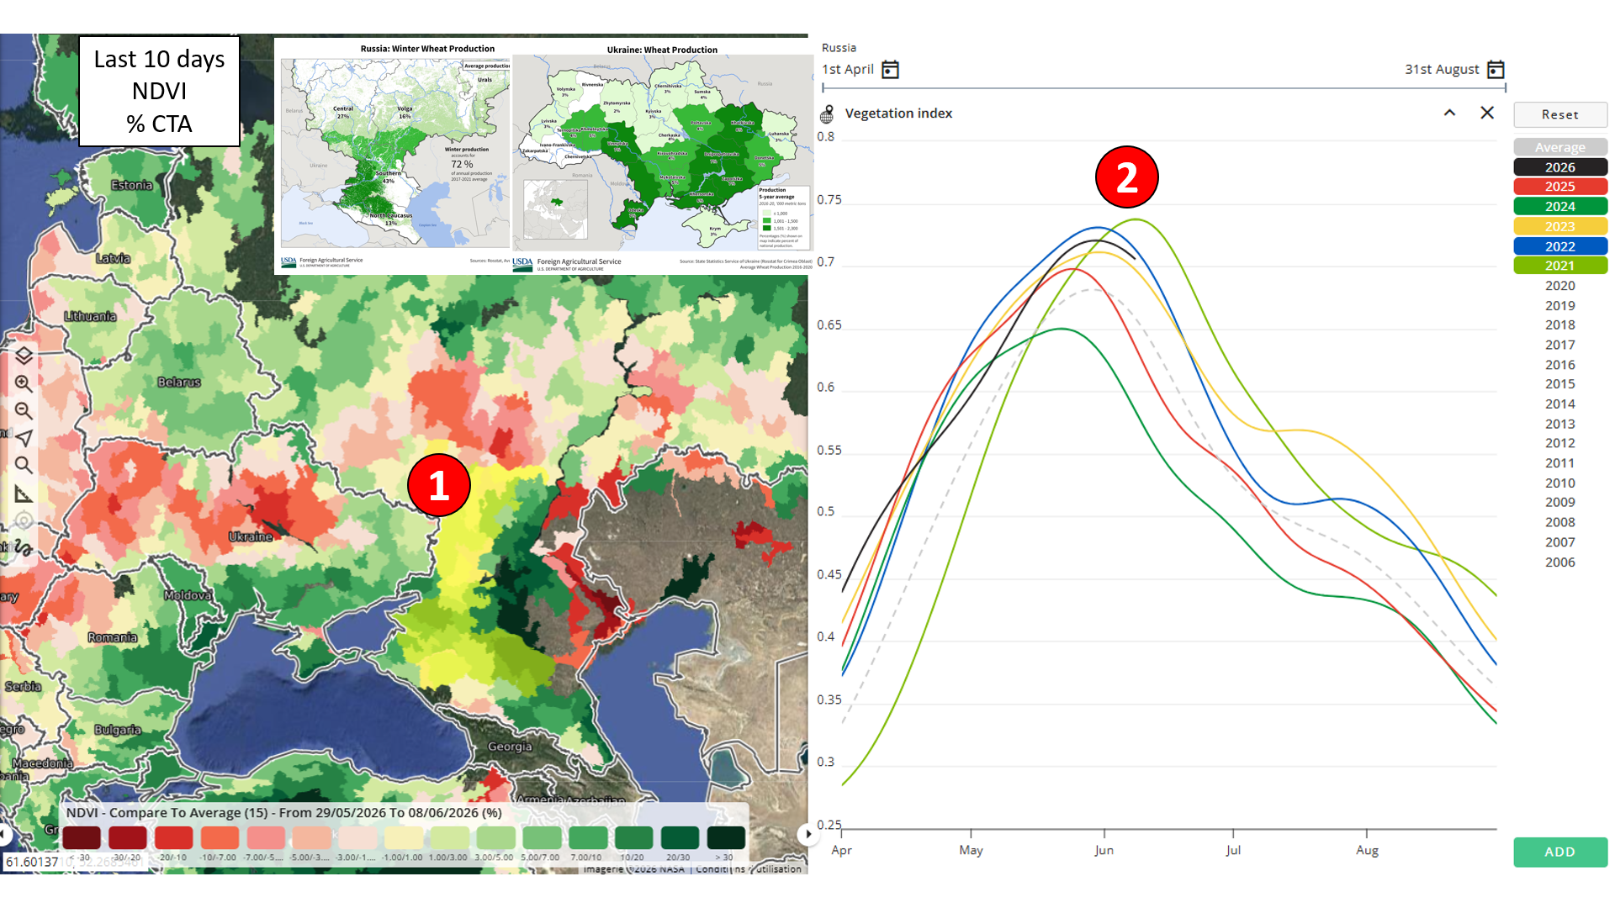Click the '5.00/7.00' green legend swatch
The width and height of the screenshot is (1615, 908).
click(x=542, y=837)
